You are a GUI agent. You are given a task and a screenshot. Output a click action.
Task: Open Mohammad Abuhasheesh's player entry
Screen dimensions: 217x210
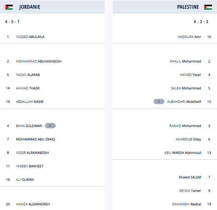(39, 61)
